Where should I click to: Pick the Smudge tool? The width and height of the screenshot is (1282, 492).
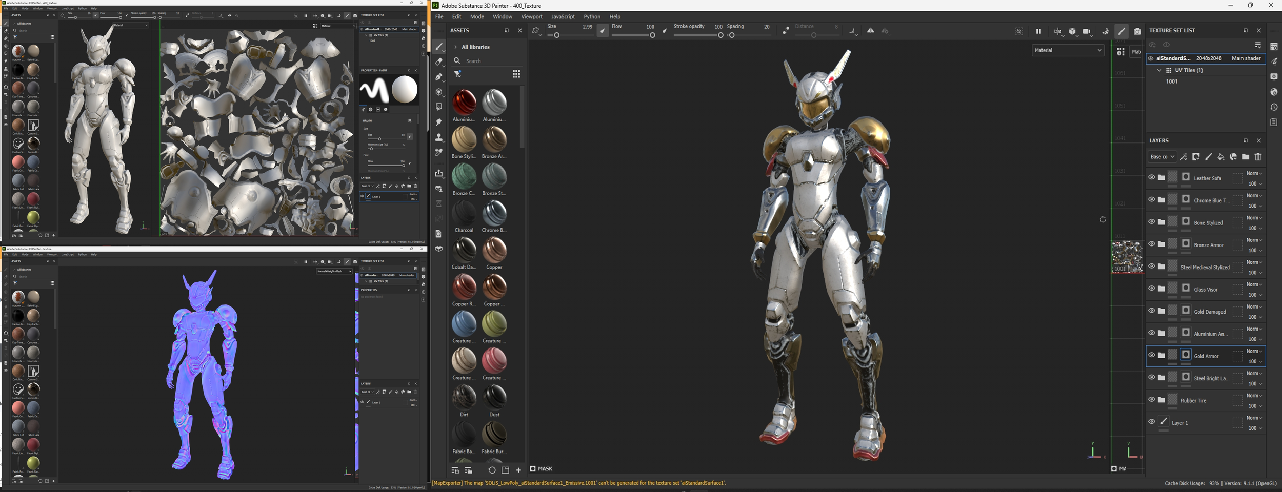438,122
